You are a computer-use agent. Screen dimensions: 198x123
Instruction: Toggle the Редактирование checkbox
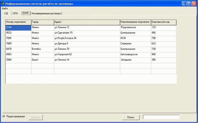point(4,116)
